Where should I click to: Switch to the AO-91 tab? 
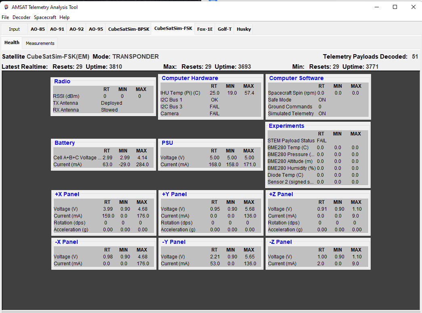pos(57,29)
